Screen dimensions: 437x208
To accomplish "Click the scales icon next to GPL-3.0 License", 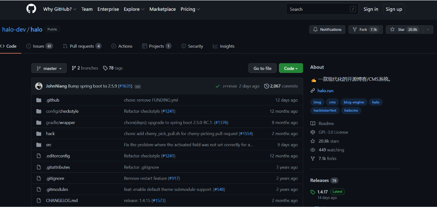I will pyautogui.click(x=313, y=132).
